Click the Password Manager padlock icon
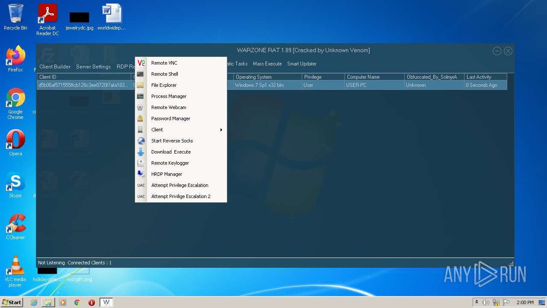Screen dimensions: 547x308 coord(140,118)
